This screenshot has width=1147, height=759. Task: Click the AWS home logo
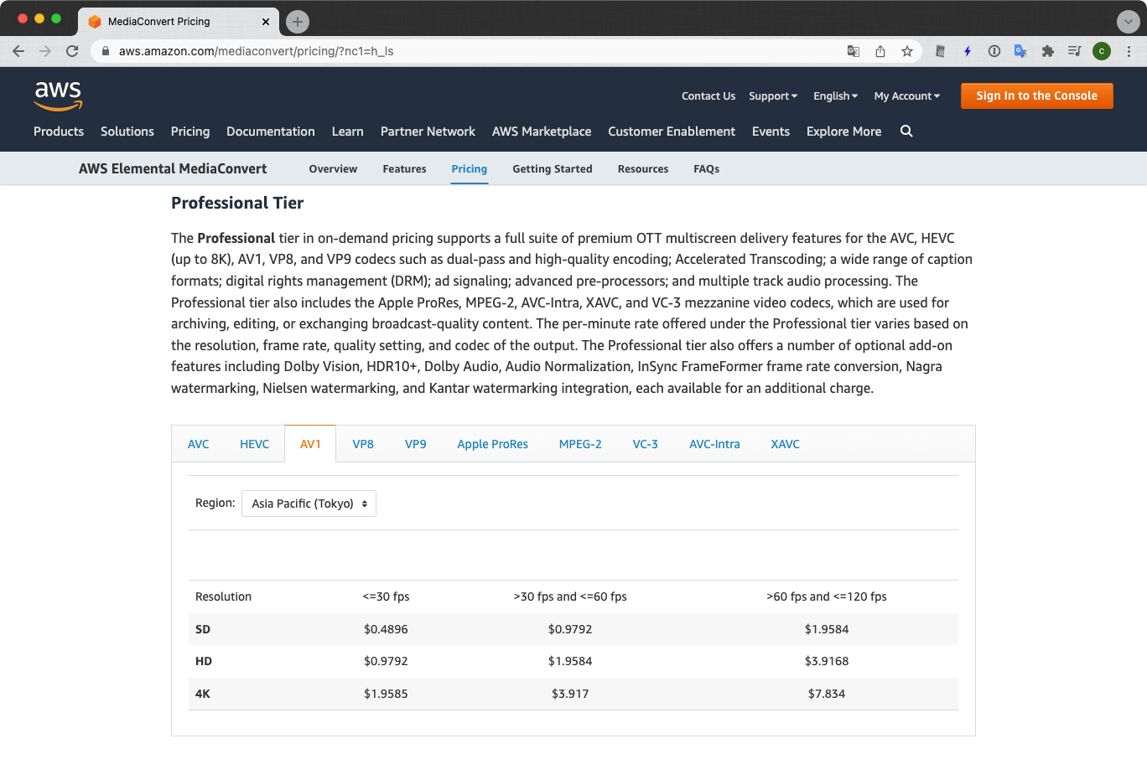coord(58,96)
